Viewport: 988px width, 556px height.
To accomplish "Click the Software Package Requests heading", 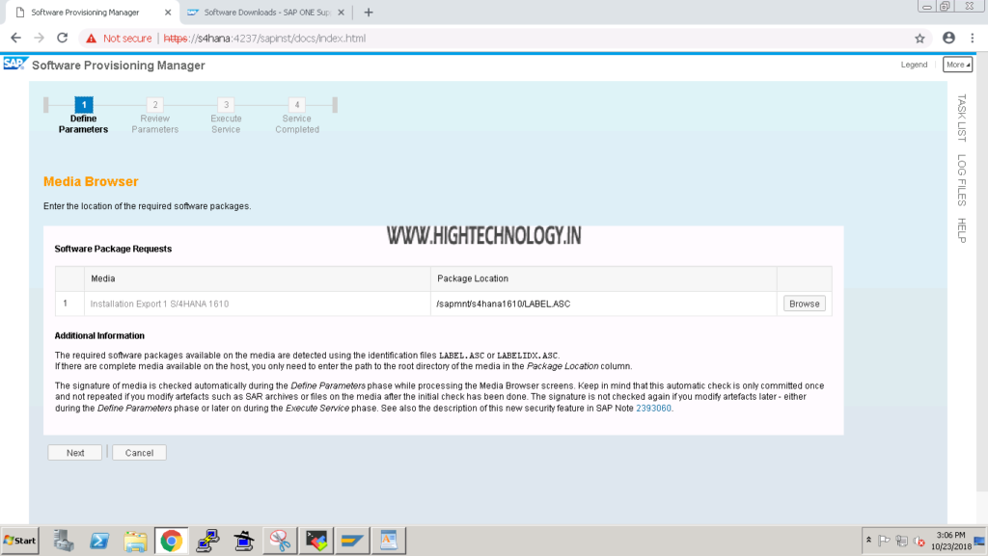I will [x=113, y=249].
